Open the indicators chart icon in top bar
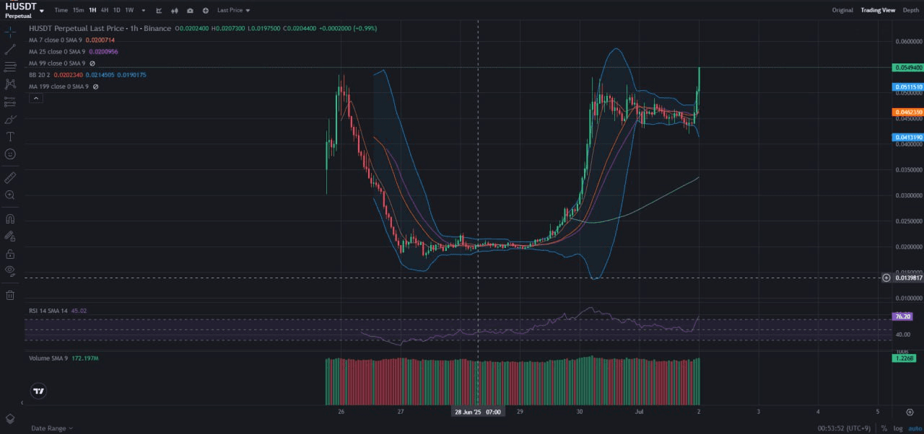Viewport: 924px width, 434px height. coord(159,11)
